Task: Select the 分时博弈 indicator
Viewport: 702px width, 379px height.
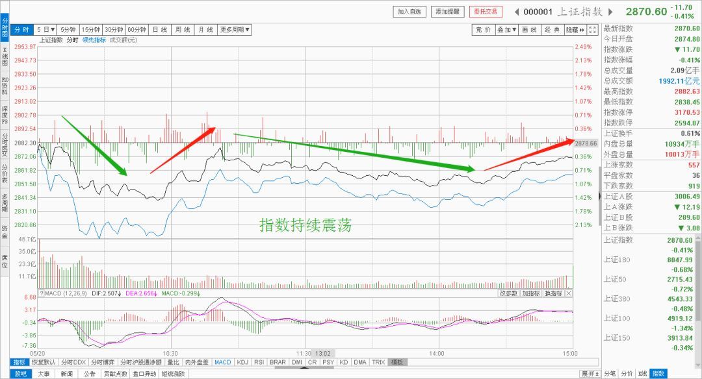Action: click(103, 362)
